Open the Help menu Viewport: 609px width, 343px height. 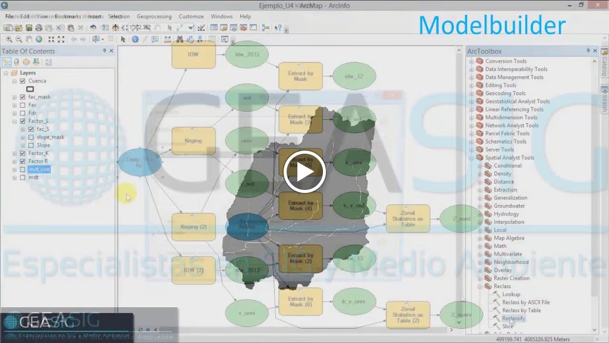pyautogui.click(x=245, y=16)
